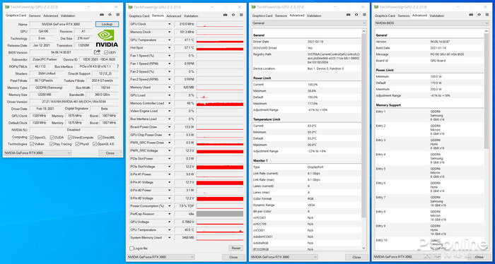Toggle the Ray Tracing checkbox
Image resolution: width=495 pixels, height=264 pixels.
click(x=52, y=144)
